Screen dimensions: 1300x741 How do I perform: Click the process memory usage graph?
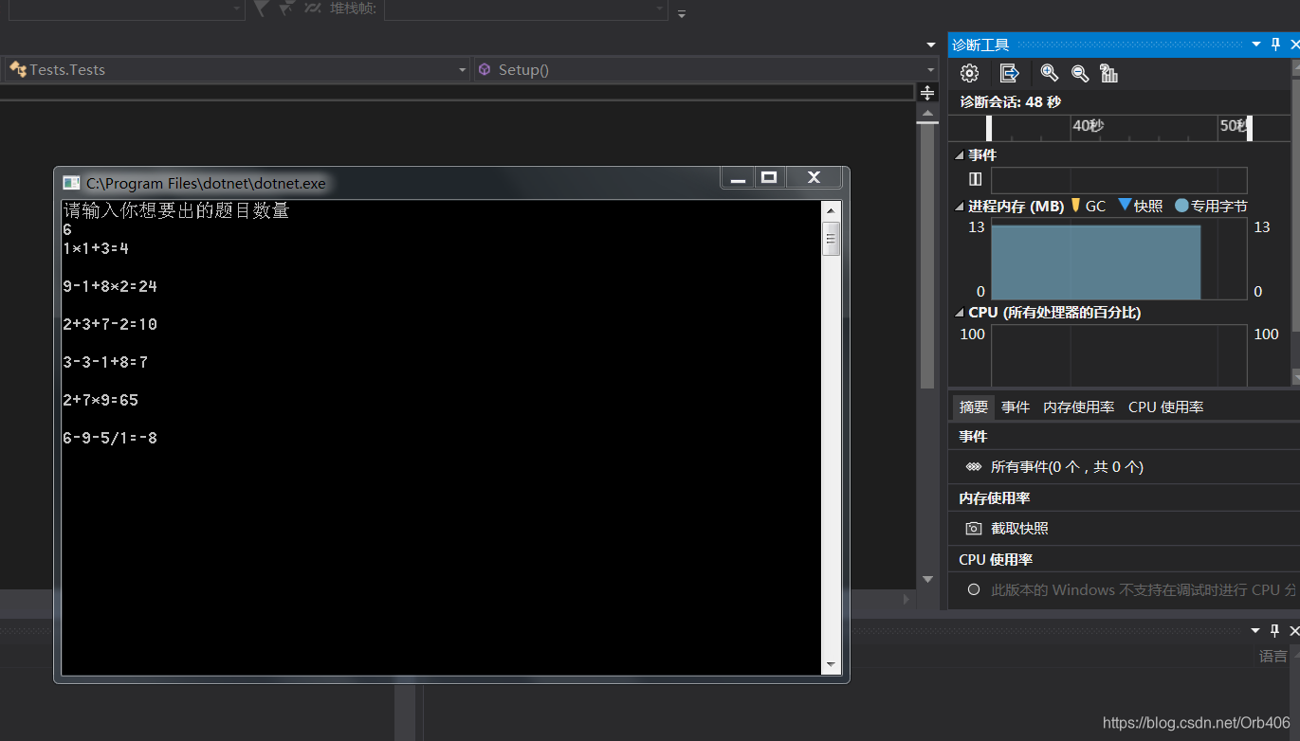click(x=1119, y=260)
